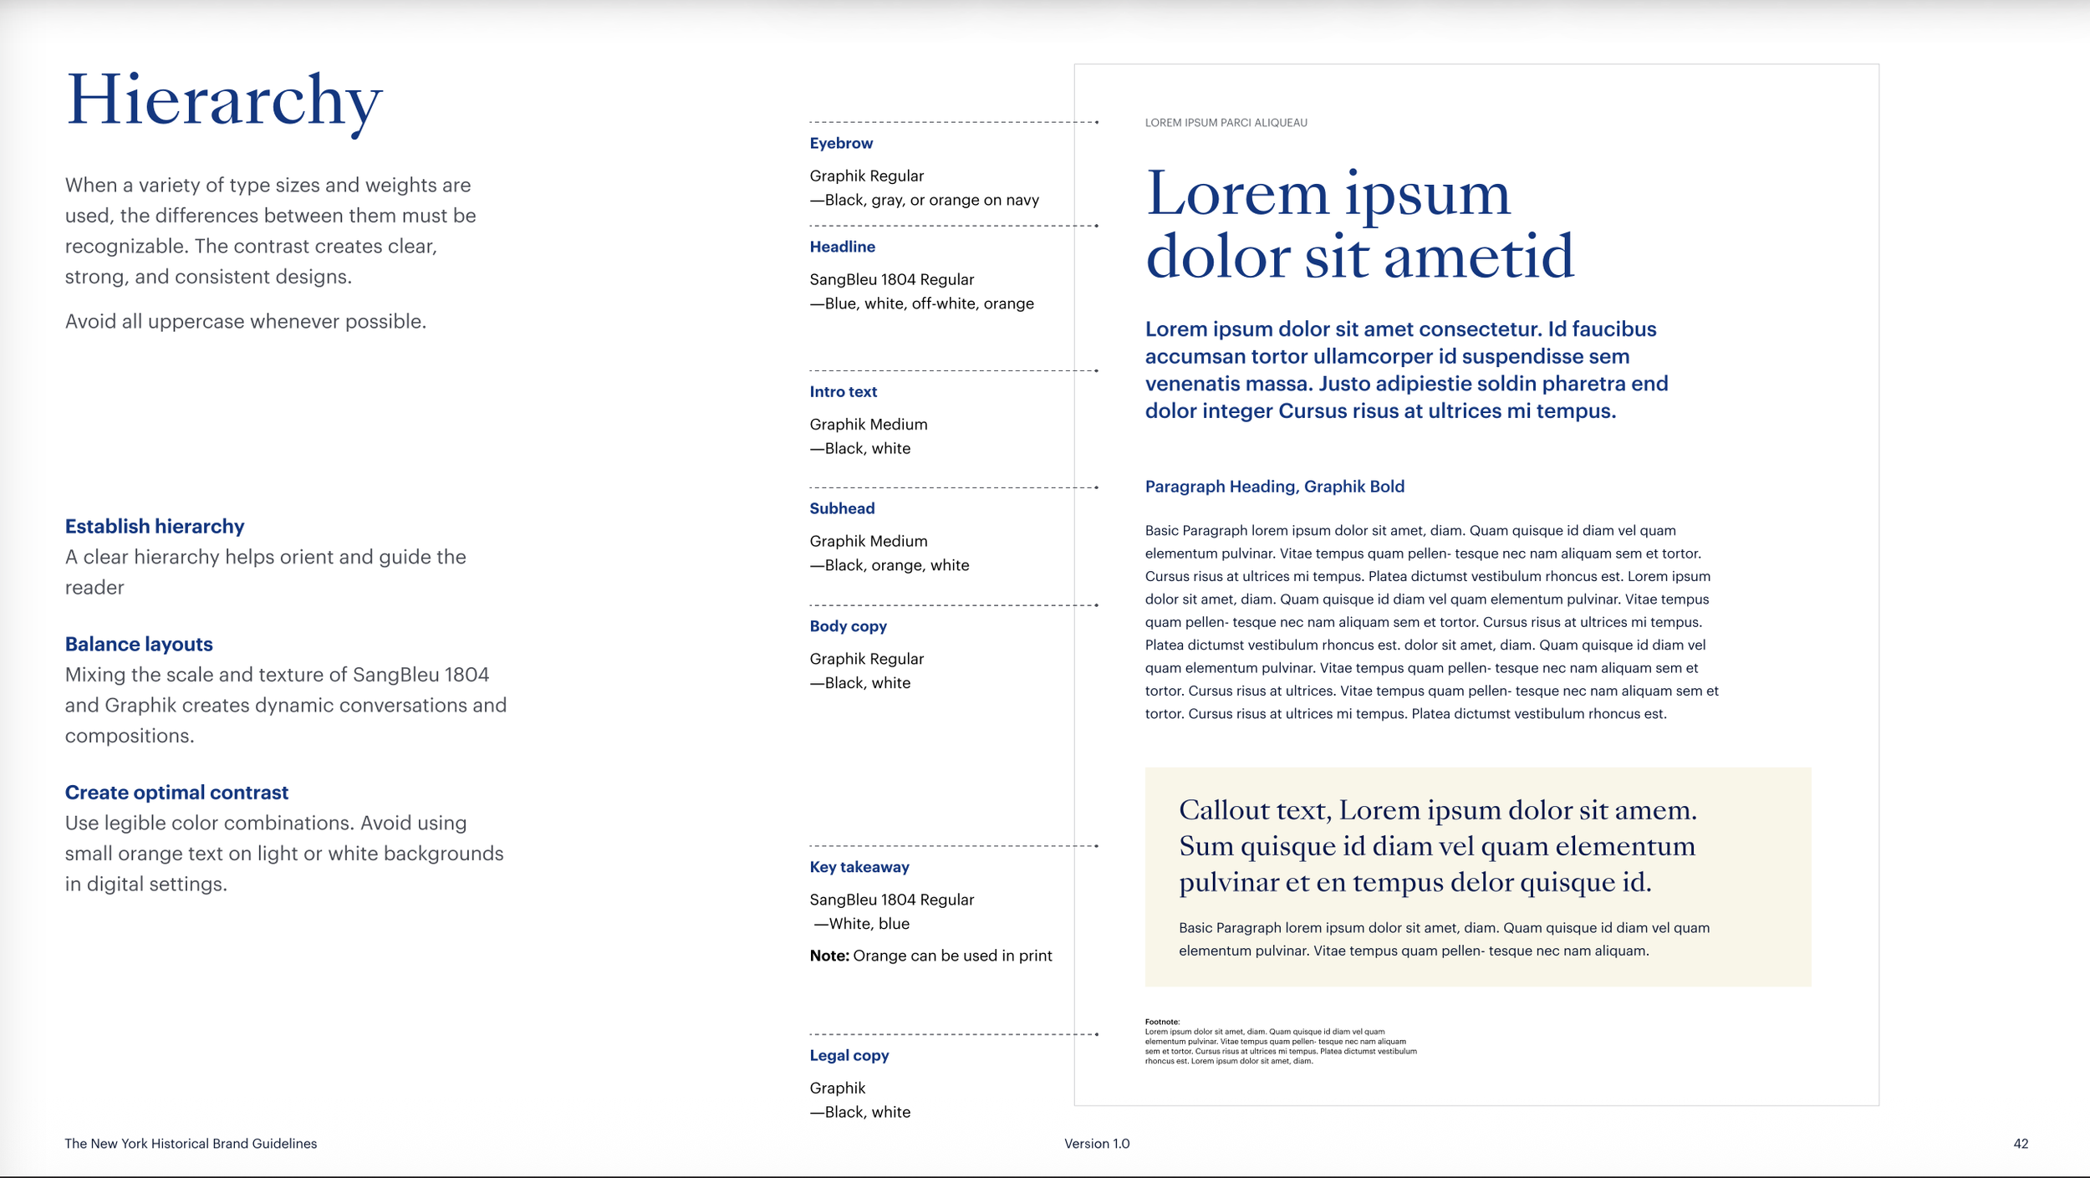This screenshot has width=2090, height=1178.
Task: Select the Legal copy label
Action: click(x=849, y=1055)
